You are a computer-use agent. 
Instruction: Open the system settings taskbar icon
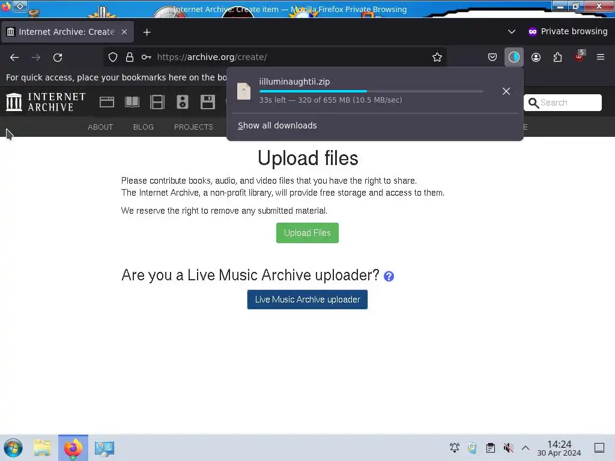pyautogui.click(x=105, y=448)
